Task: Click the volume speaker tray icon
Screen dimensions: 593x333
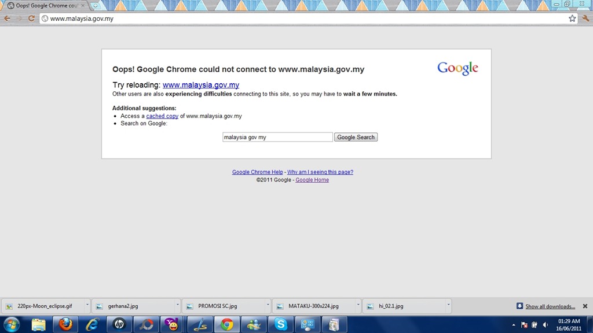Action: point(545,325)
